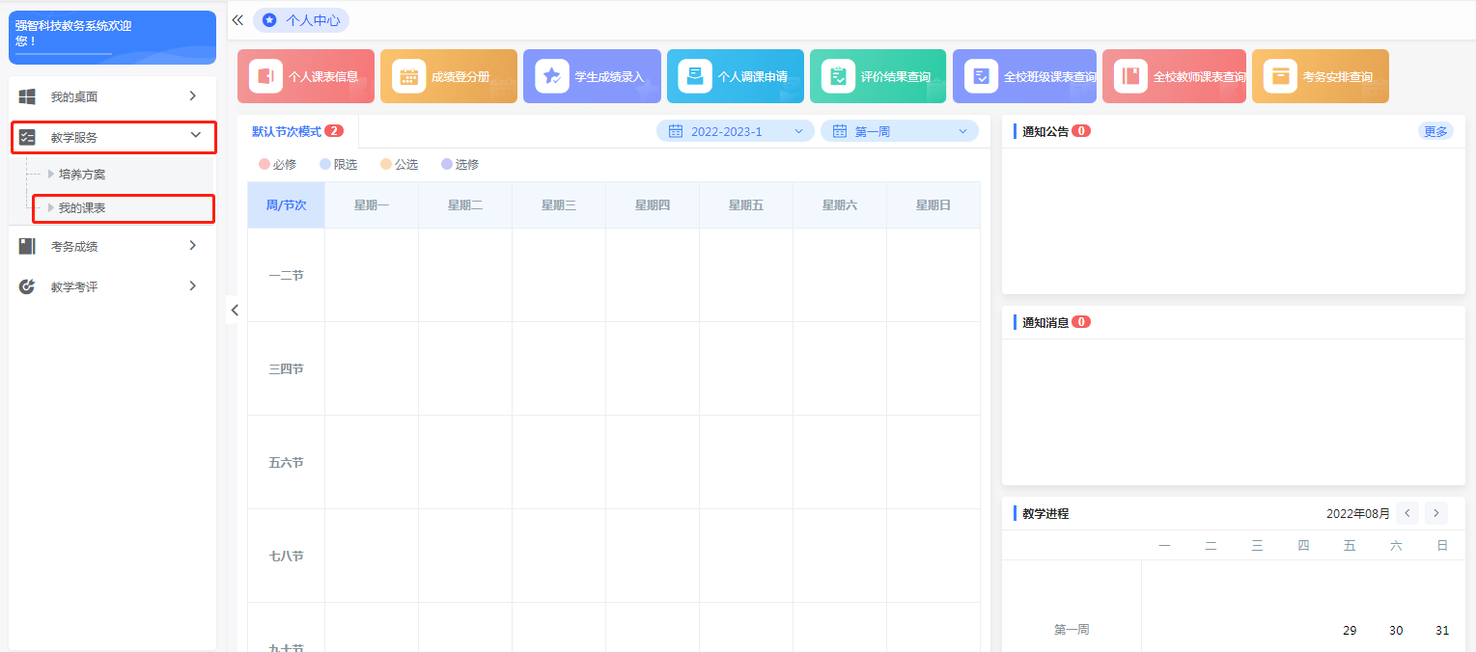Open the 学生成绩录入 star icon
The height and width of the screenshot is (652, 1476).
552,76
